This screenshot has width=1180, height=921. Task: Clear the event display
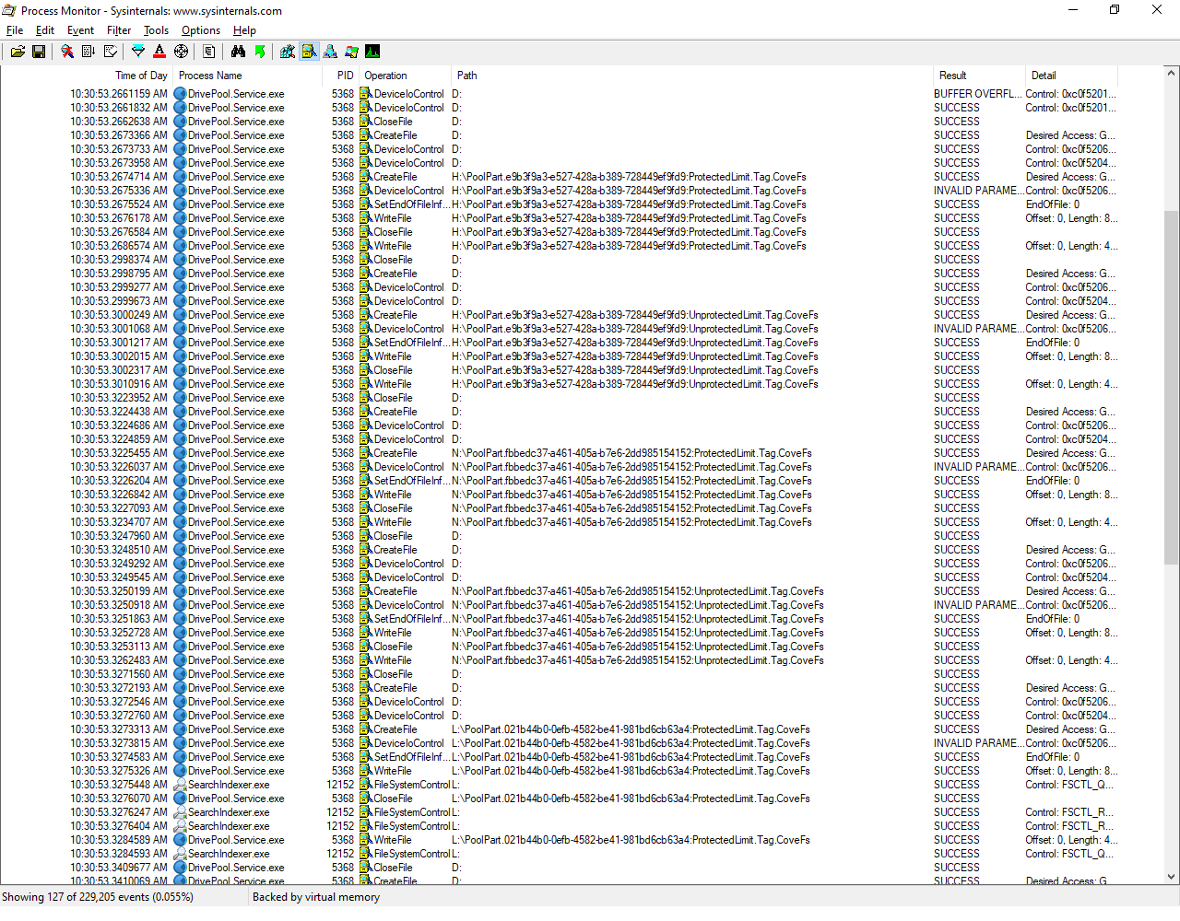tap(111, 52)
